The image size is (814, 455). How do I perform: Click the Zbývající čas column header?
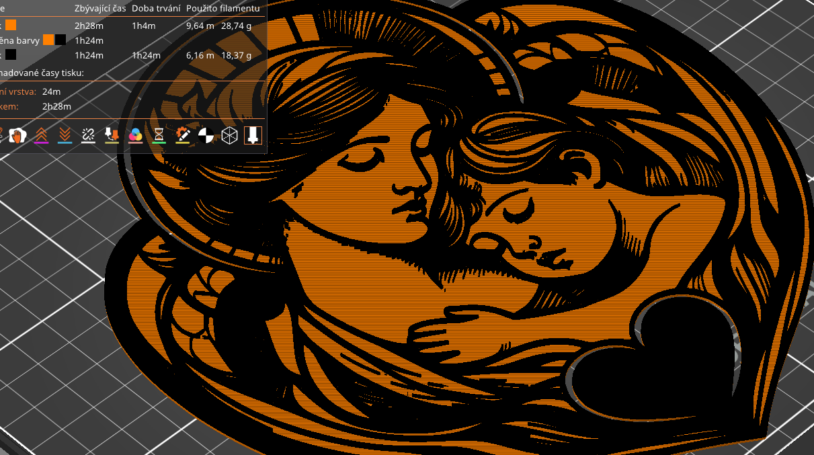click(100, 9)
